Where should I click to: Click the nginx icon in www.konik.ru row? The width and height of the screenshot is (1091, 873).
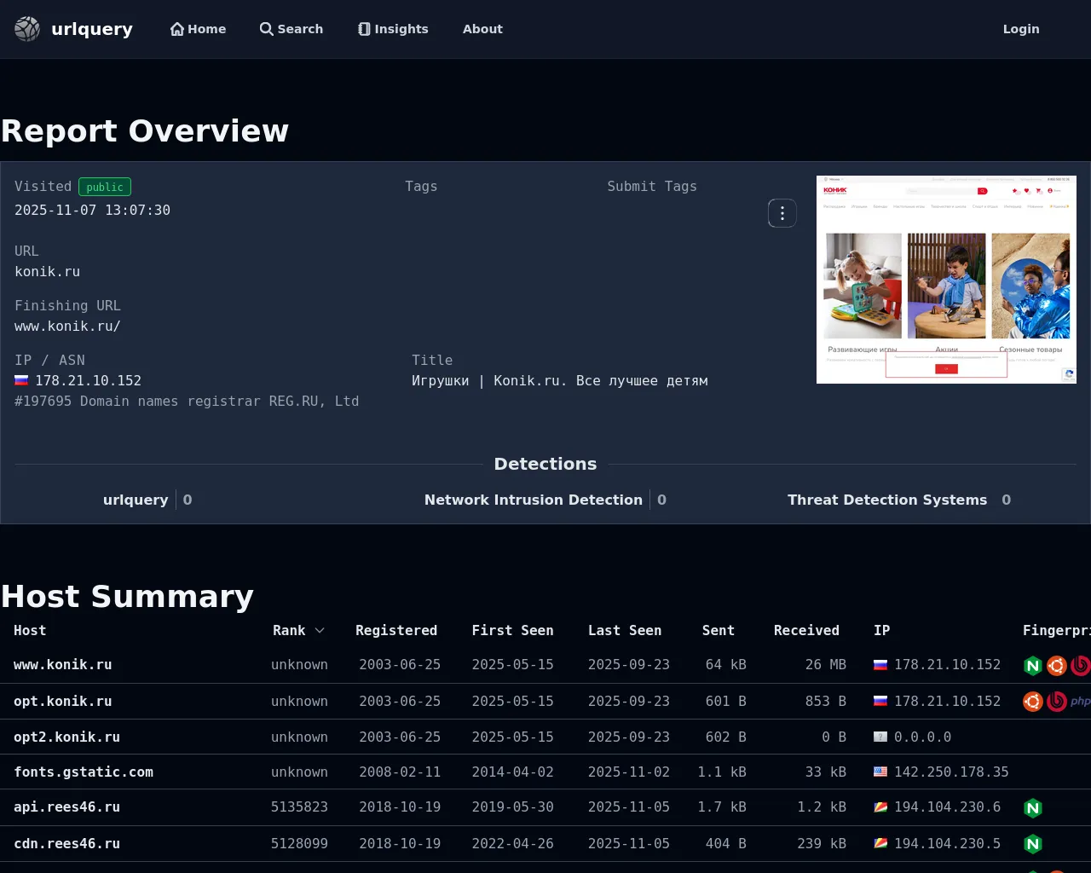pyautogui.click(x=1033, y=666)
